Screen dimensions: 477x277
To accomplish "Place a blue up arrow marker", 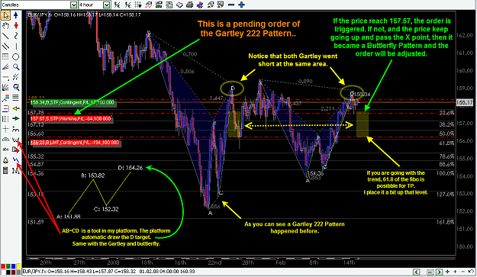I will [x=16, y=15].
